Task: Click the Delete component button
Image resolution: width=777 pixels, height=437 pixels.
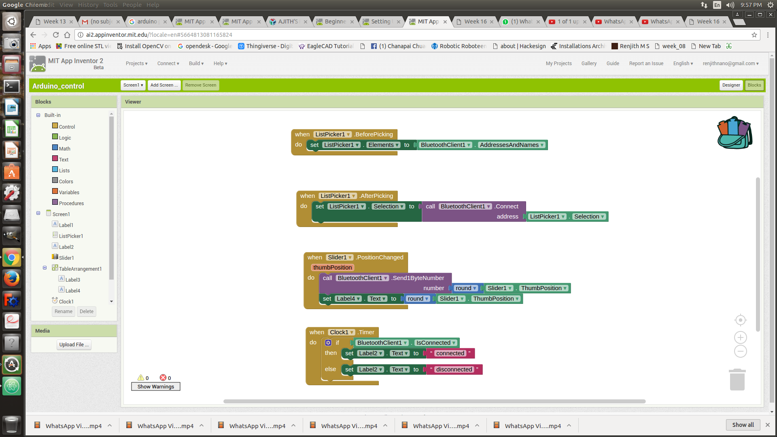Action: (86, 311)
